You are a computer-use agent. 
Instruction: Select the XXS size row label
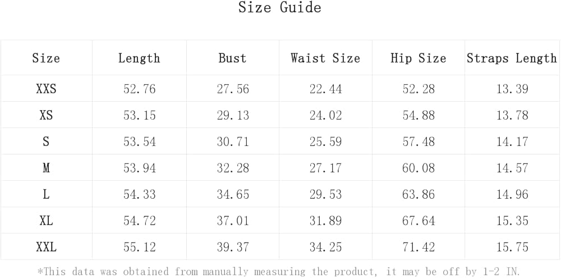(x=46, y=89)
